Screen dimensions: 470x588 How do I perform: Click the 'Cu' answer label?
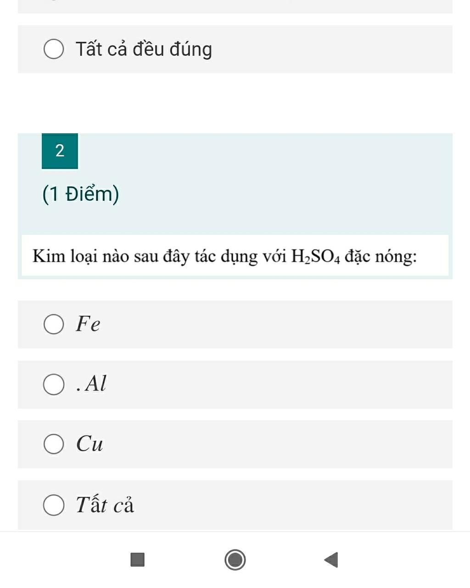pyautogui.click(x=90, y=444)
